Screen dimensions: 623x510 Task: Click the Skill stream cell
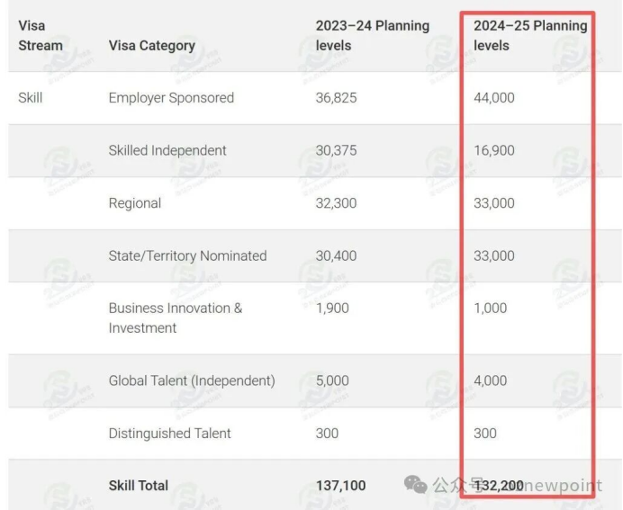point(31,98)
